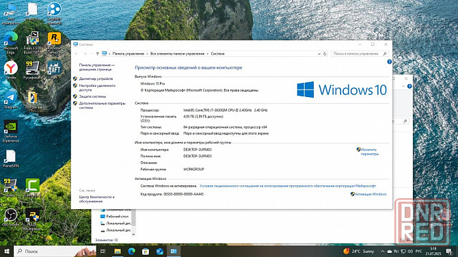Click the up arrow navigation button
The height and width of the screenshot is (257, 458).
point(97,54)
